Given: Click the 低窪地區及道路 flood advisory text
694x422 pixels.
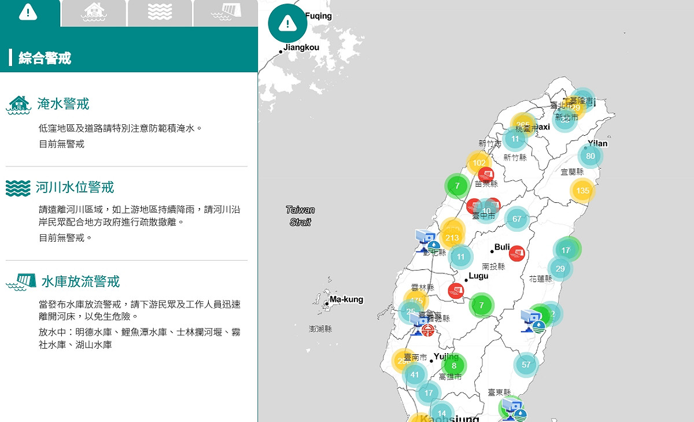Looking at the screenshot, I should pos(121,128).
